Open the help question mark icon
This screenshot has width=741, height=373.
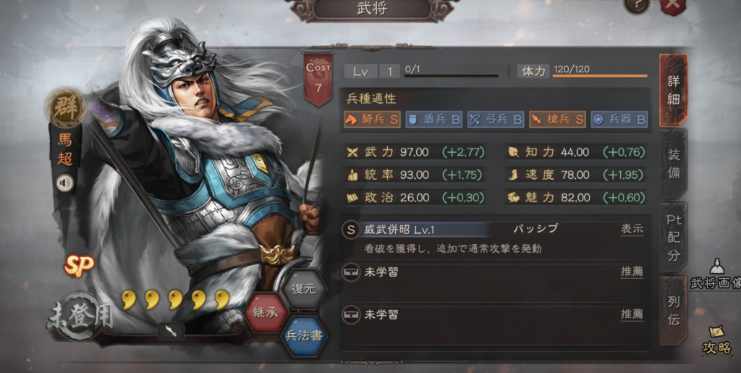point(636,5)
